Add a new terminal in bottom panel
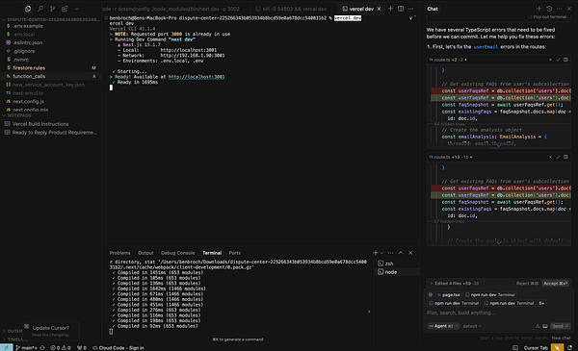This screenshot has height=351, width=578. [376, 253]
